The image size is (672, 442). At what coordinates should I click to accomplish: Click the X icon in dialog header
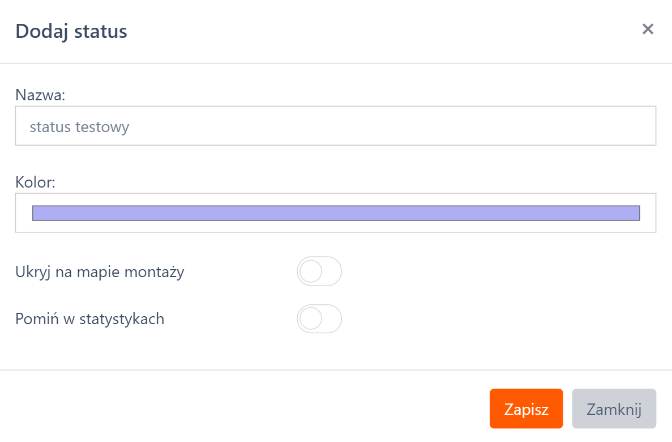[648, 29]
